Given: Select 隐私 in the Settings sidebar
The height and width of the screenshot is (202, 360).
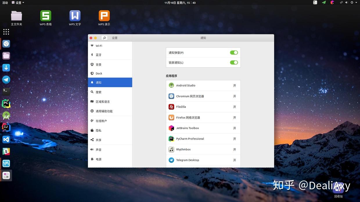Looking at the screenshot, I should [x=98, y=130].
